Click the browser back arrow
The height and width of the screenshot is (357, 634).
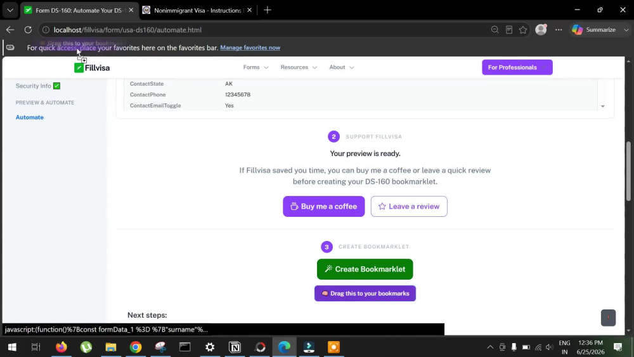coord(10,30)
